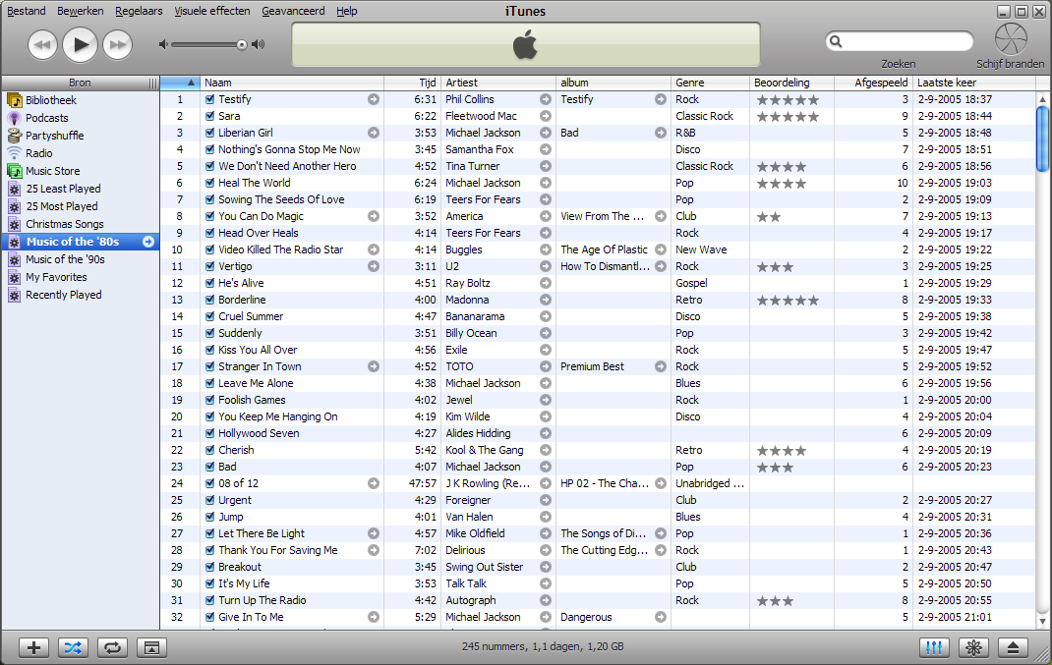The width and height of the screenshot is (1052, 665).
Task: Skip to next track
Action: point(117,45)
